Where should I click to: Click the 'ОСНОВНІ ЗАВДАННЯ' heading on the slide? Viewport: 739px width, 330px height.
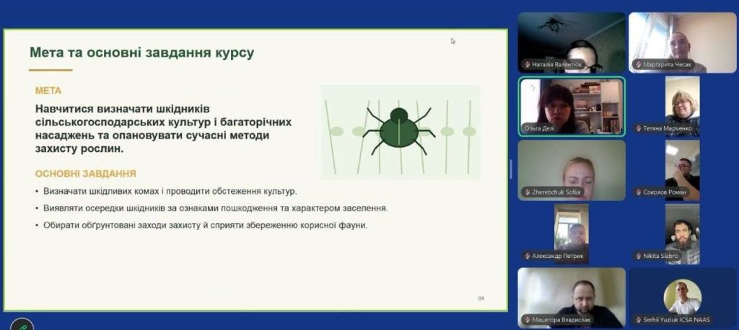pyautogui.click(x=85, y=174)
